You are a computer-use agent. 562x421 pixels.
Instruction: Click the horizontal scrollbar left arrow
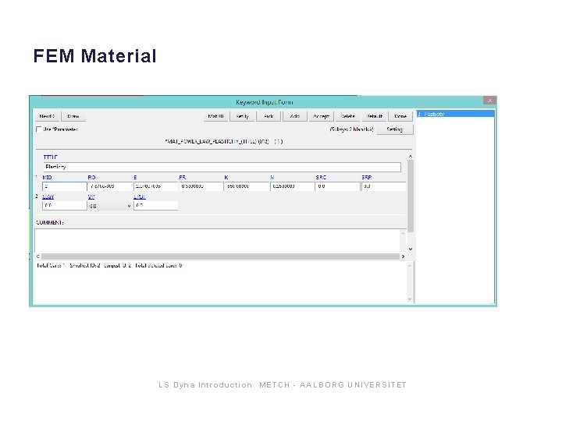[38, 256]
